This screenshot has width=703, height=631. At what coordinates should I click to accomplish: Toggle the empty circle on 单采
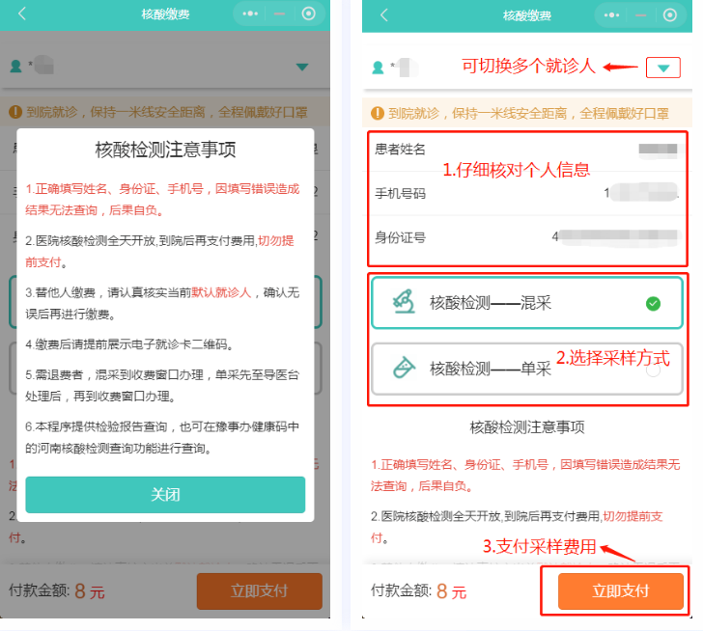click(x=653, y=370)
